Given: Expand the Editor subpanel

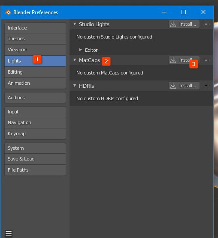Looking at the screenshot, I should click(x=81, y=50).
